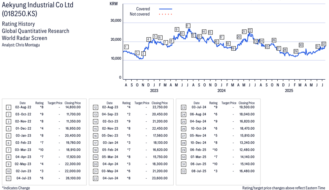
Task: Select chart marker 26 near October 2024
Action: click(x=274, y=40)
